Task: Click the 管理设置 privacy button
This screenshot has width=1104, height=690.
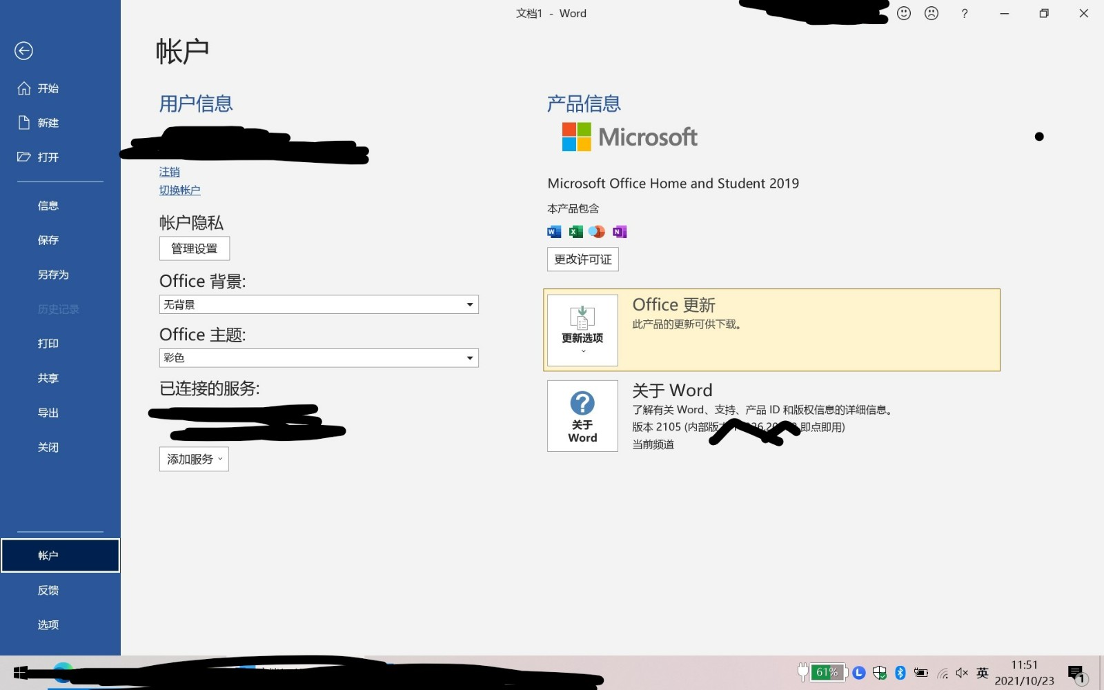Action: point(195,248)
